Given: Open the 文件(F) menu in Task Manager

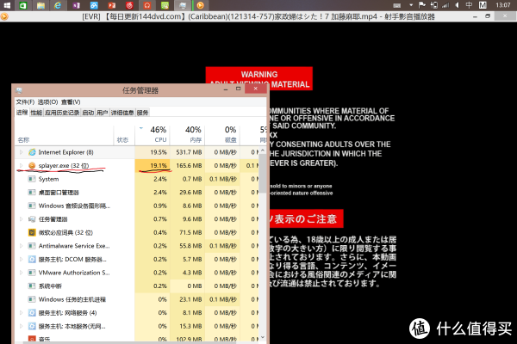Looking at the screenshot, I should (25, 102).
